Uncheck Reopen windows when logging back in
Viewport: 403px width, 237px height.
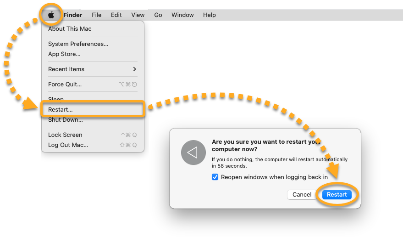(x=215, y=177)
